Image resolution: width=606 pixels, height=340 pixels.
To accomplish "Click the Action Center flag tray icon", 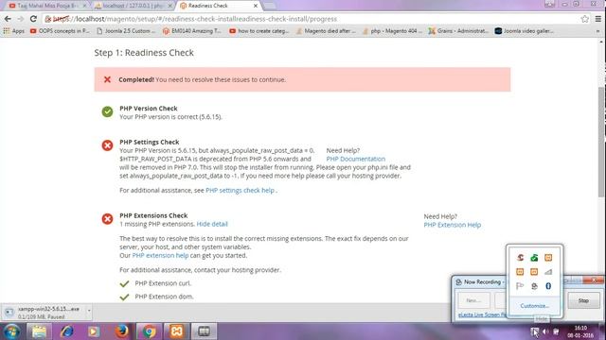I will tap(520, 286).
